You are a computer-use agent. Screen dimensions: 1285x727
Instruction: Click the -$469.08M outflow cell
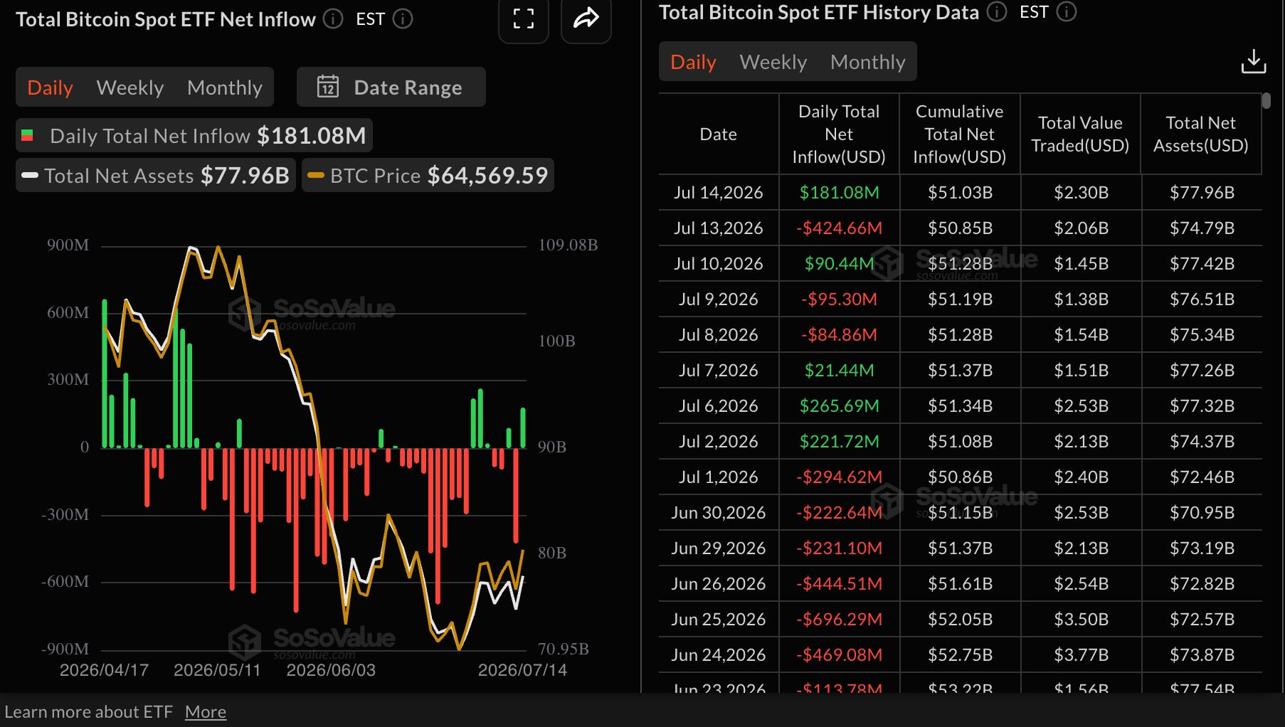pyautogui.click(x=840, y=655)
